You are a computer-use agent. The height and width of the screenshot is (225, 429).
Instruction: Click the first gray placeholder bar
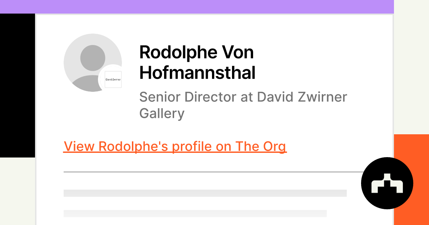coord(205,193)
